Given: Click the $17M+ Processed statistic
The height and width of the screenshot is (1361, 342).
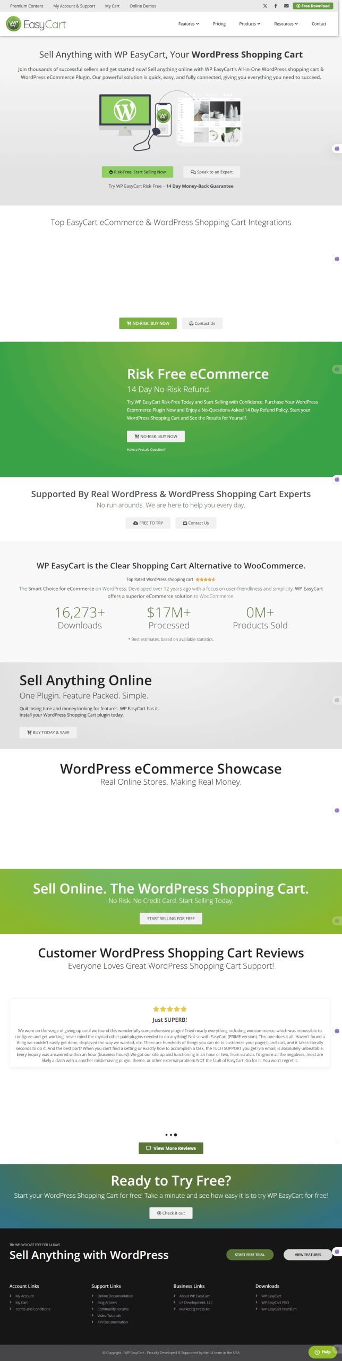Looking at the screenshot, I should click(169, 618).
